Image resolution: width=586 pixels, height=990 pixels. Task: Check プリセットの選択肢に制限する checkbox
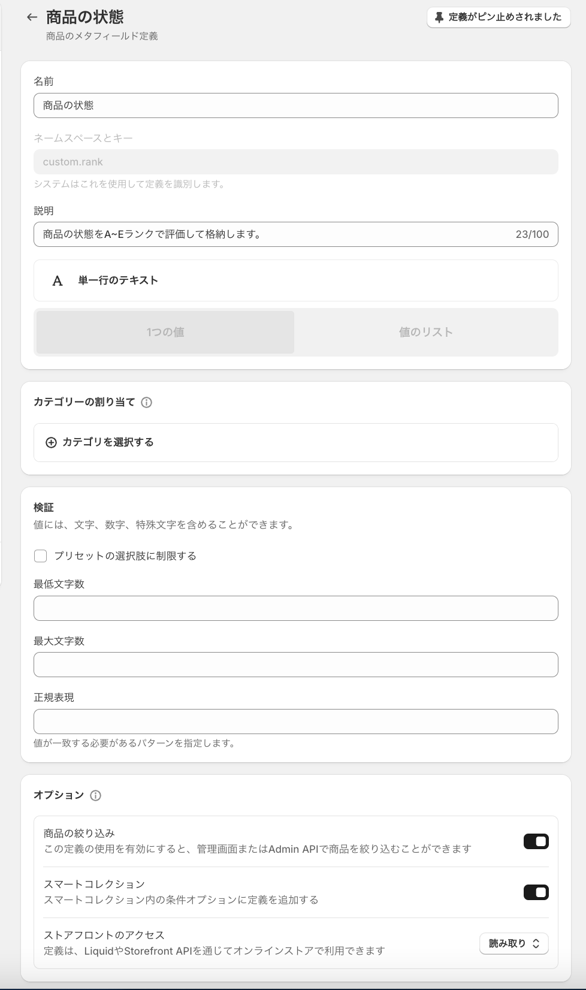41,556
